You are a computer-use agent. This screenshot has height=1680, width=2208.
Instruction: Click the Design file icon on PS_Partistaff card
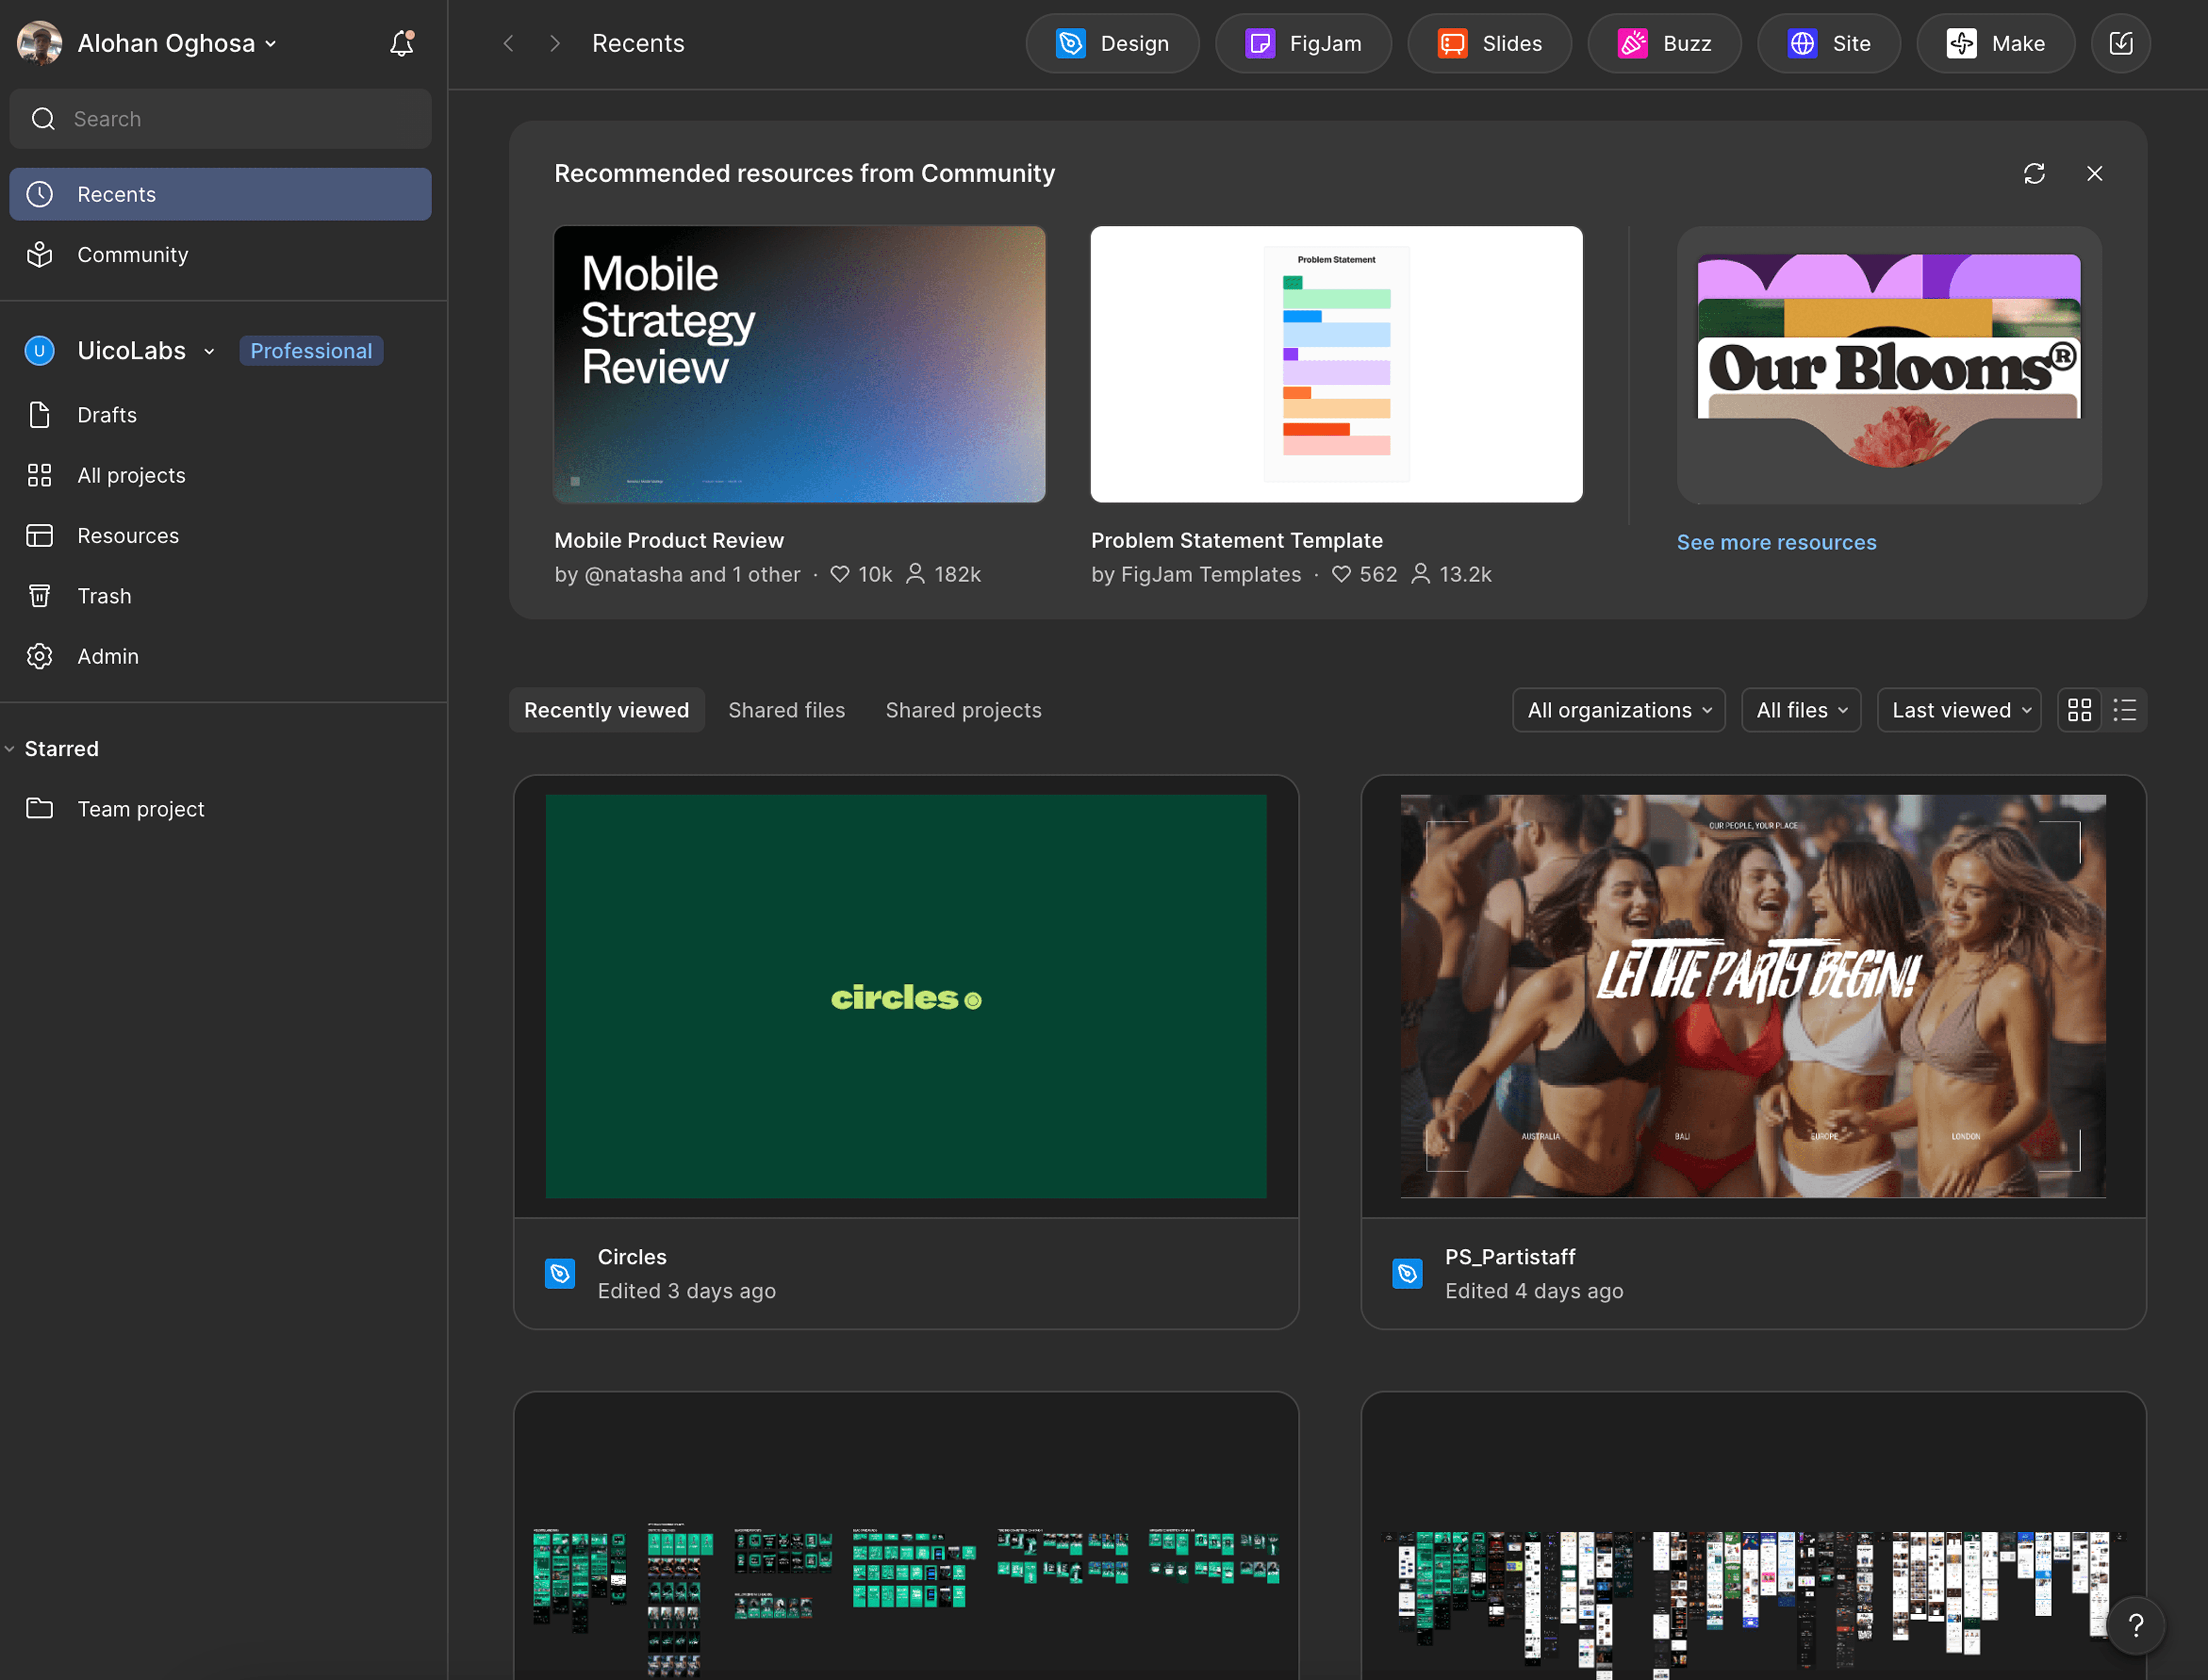[1407, 1273]
